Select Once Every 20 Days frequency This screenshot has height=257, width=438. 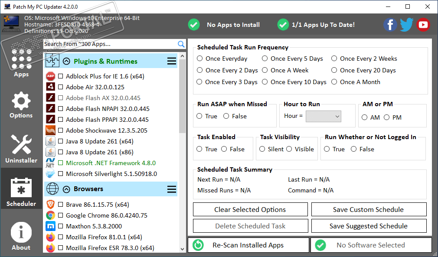pos(334,70)
